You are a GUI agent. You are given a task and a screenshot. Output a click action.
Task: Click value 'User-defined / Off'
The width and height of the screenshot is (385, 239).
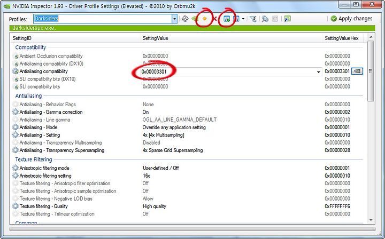pos(161,168)
